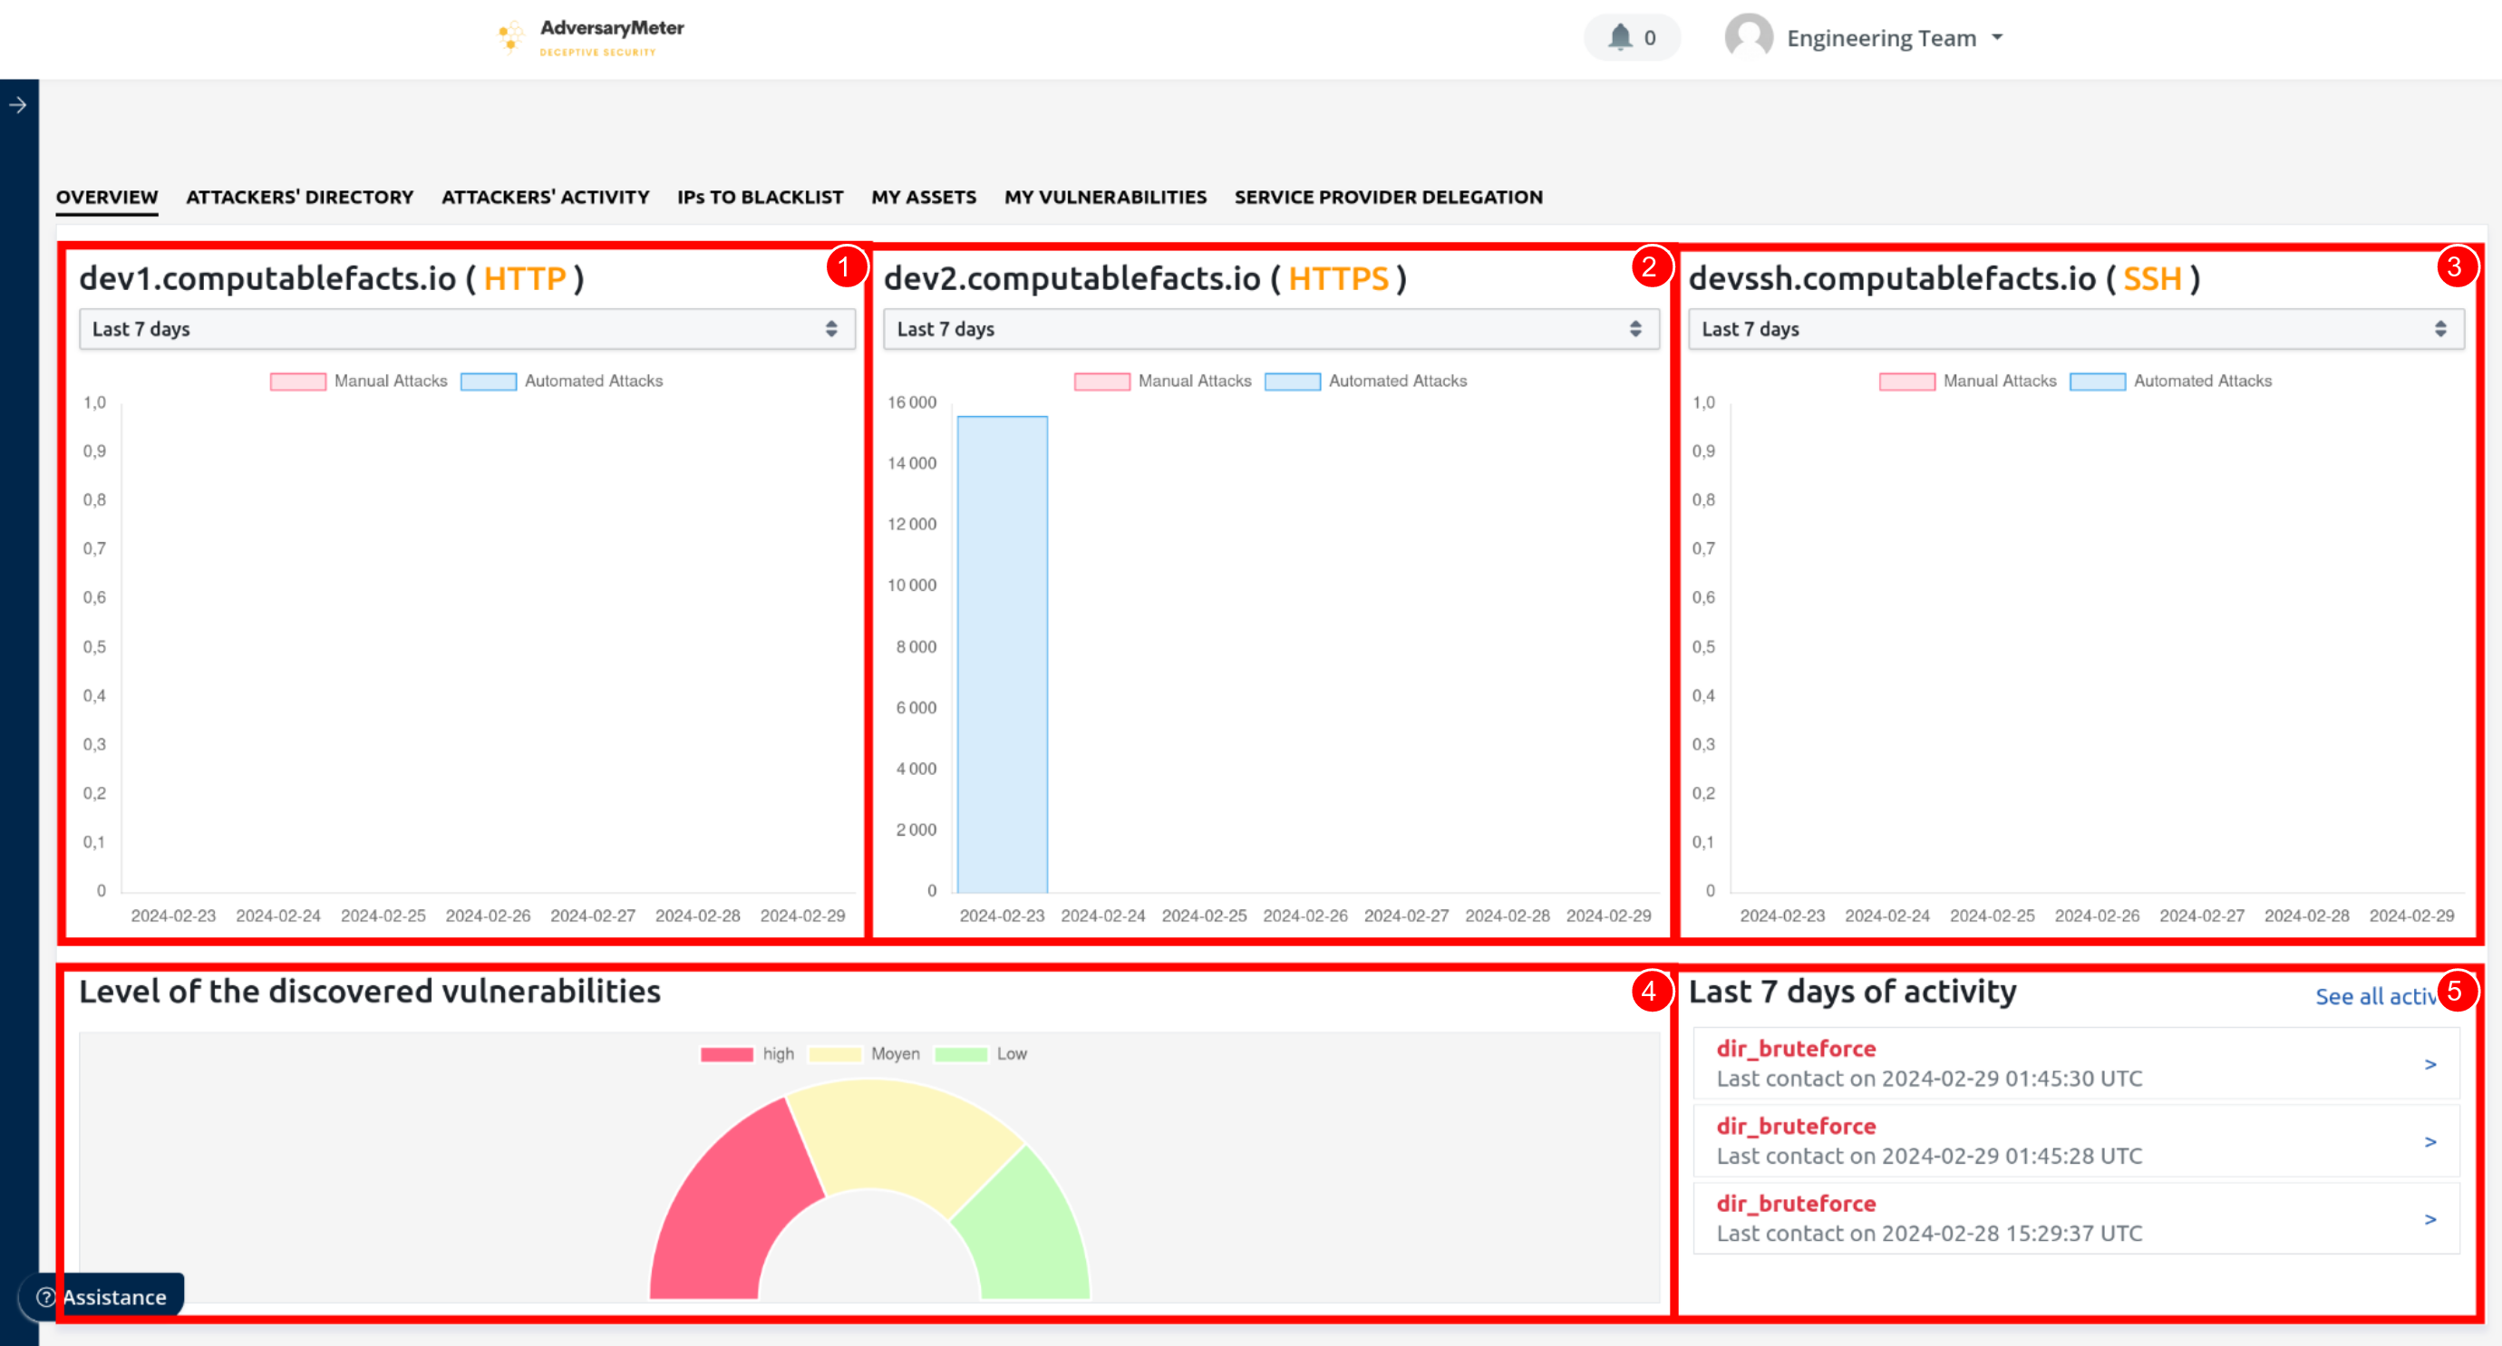The image size is (2502, 1346).
Task: Open dev1 HTTP period dropdown
Action: 466,329
